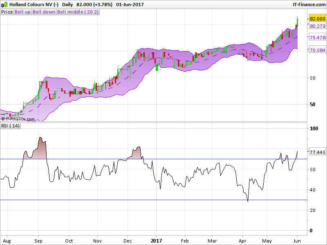Click the 77.446 RSI value tag
Screen dimensions: 327x245
click(318, 152)
